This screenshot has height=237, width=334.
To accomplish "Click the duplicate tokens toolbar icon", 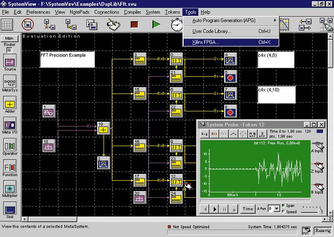I will click(x=92, y=25).
